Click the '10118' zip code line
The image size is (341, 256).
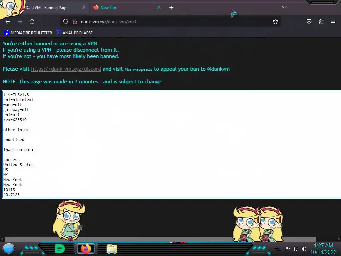[9, 190]
